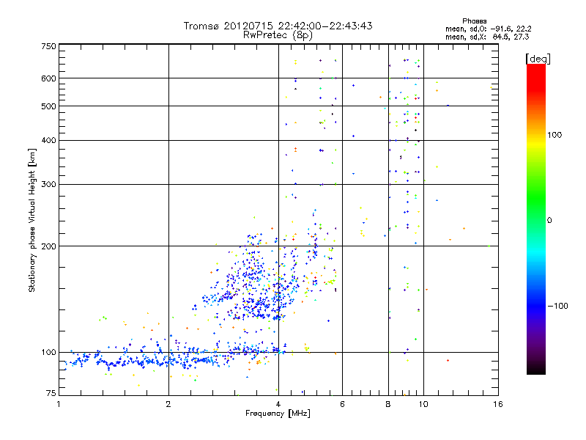Click the 'Frequency [MHz]' axis label
Screen dimensions: 586x440
(x=278, y=414)
